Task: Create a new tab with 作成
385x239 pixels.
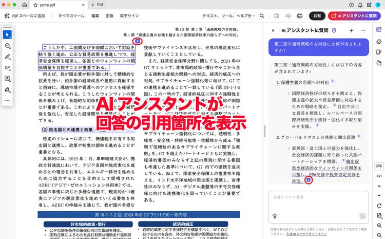Action: 98,5
